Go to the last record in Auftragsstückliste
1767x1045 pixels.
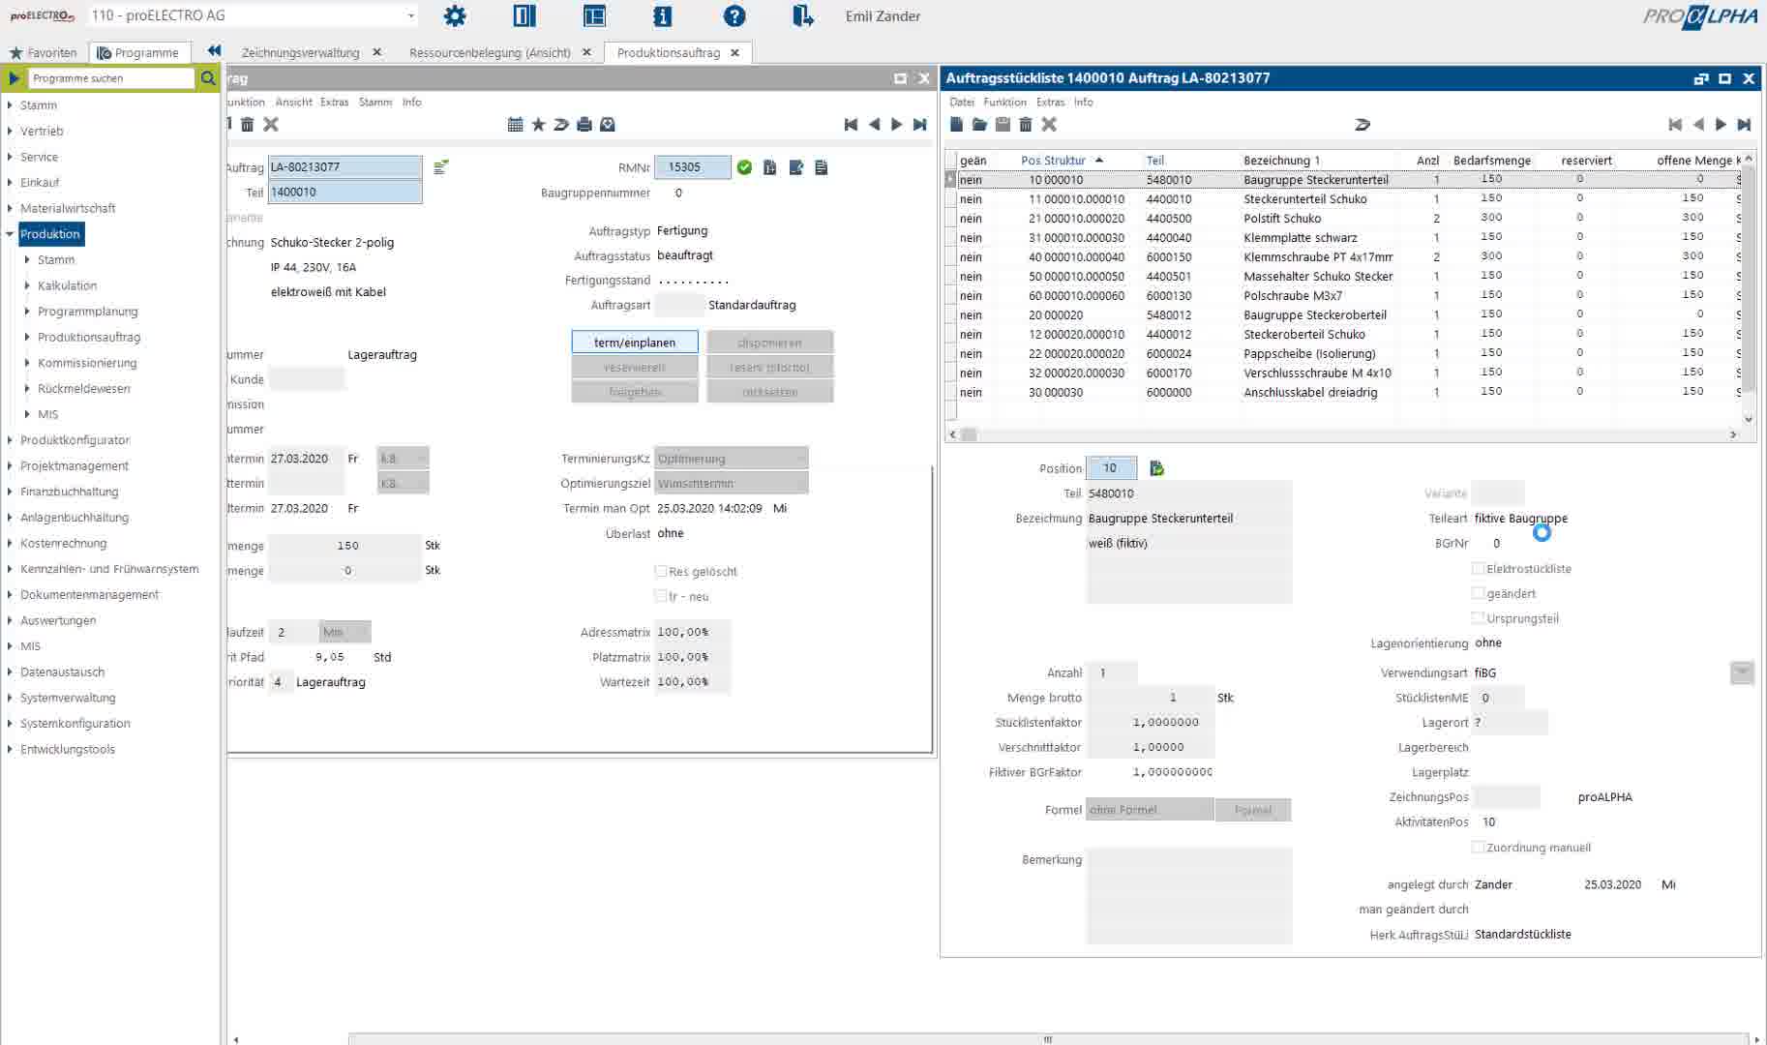[1745, 124]
